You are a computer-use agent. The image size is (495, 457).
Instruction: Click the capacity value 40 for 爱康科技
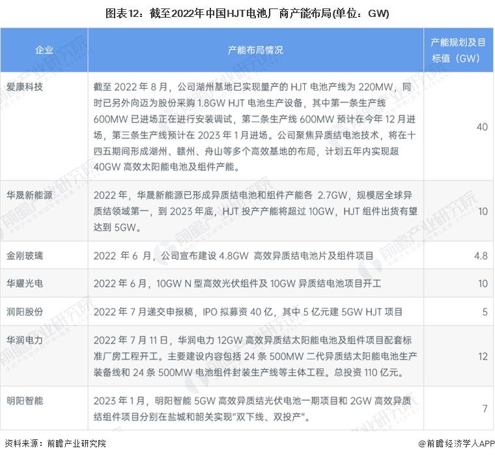tap(482, 126)
